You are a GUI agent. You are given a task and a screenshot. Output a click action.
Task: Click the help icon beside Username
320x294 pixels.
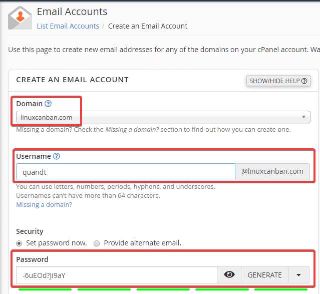pos(57,156)
